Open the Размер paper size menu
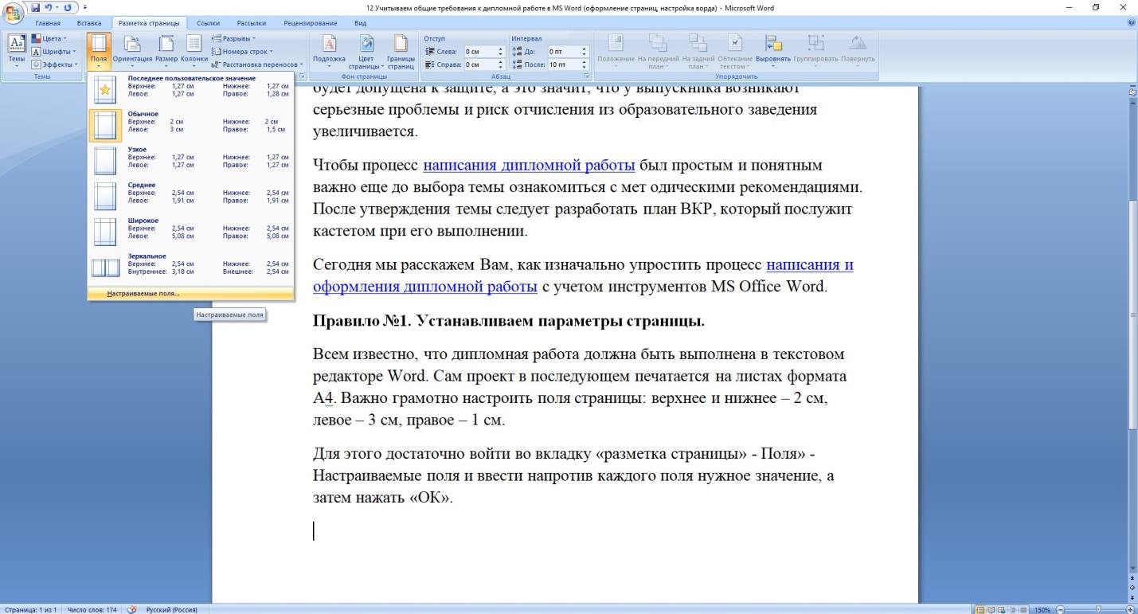 pyautogui.click(x=166, y=51)
